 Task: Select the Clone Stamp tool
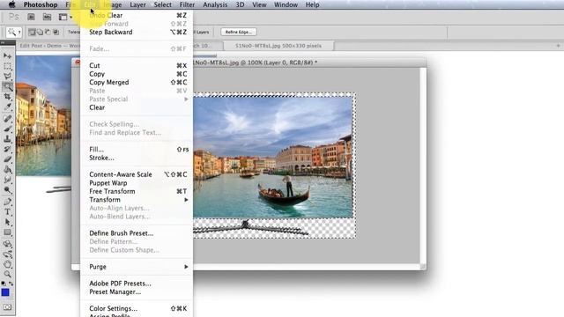click(8, 139)
